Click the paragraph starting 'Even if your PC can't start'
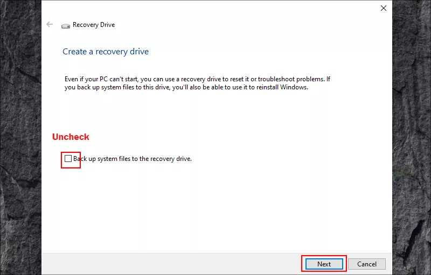Viewport: 431px width, 275px height. point(197,83)
